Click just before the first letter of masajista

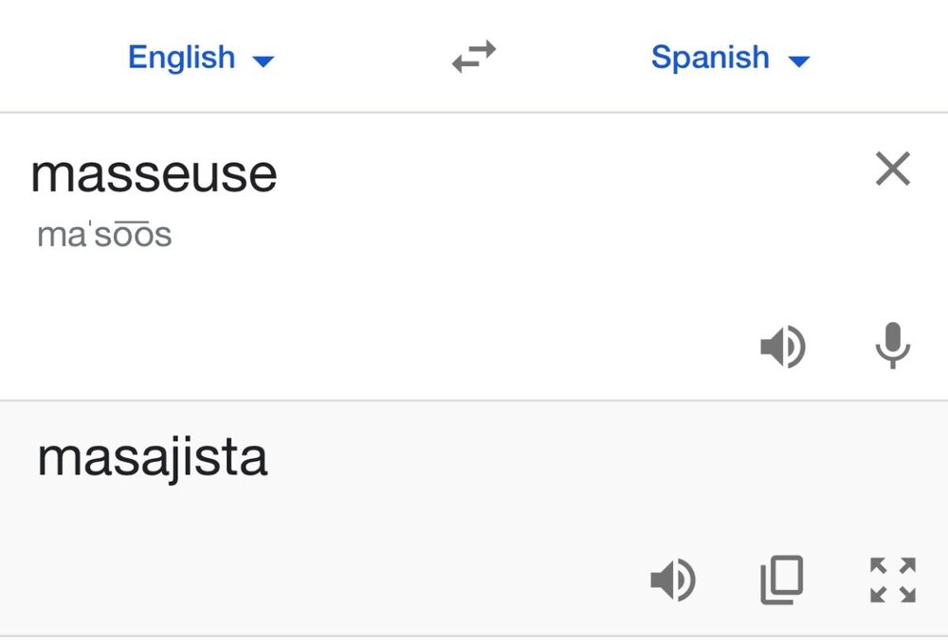[x=37, y=458]
